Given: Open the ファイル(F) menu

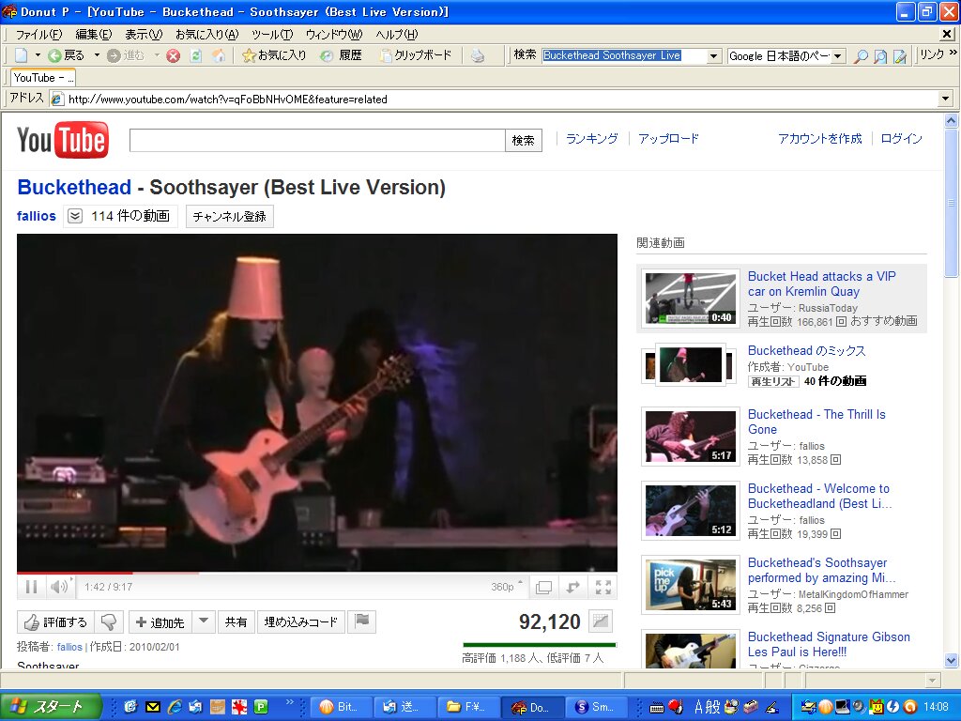Looking at the screenshot, I should [x=39, y=35].
